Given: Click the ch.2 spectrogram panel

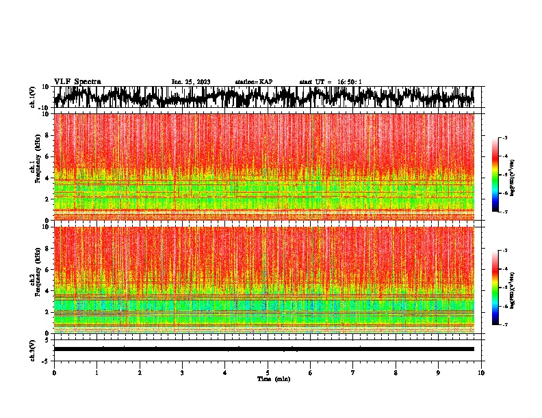Looking at the screenshot, I should [x=263, y=280].
